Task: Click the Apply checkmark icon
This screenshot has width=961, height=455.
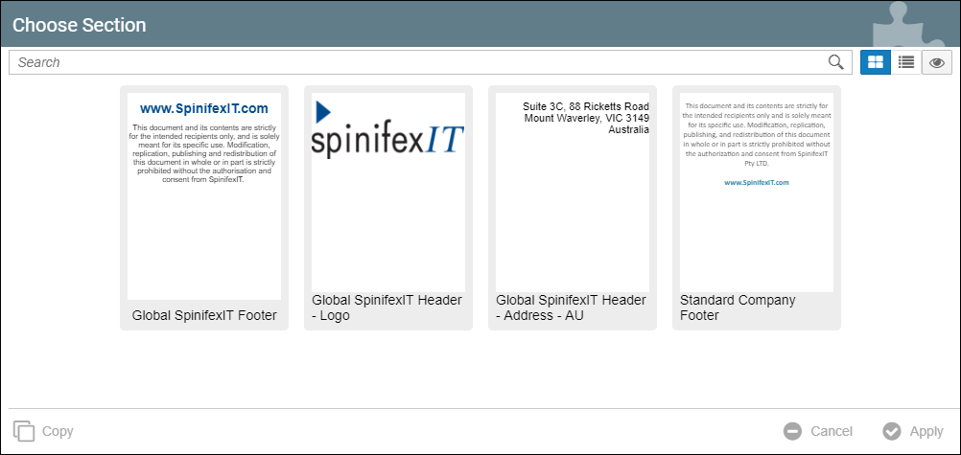Action: coord(892,431)
